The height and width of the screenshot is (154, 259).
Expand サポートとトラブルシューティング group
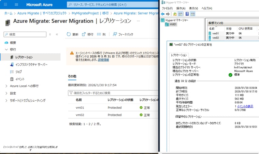click(6, 101)
